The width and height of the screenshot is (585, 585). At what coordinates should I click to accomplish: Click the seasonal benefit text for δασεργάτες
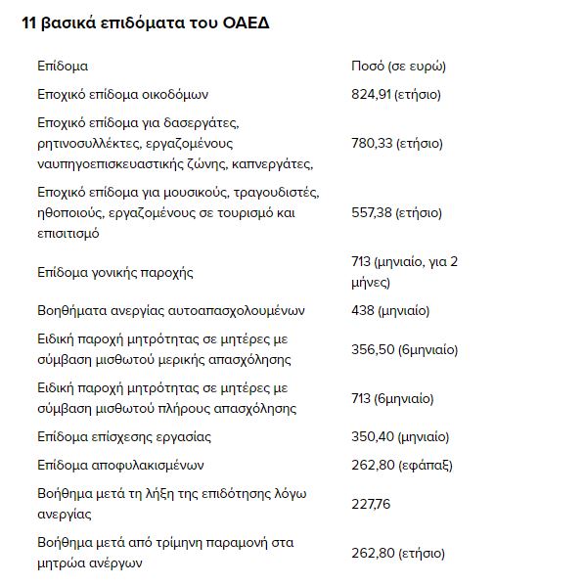[x=175, y=144]
